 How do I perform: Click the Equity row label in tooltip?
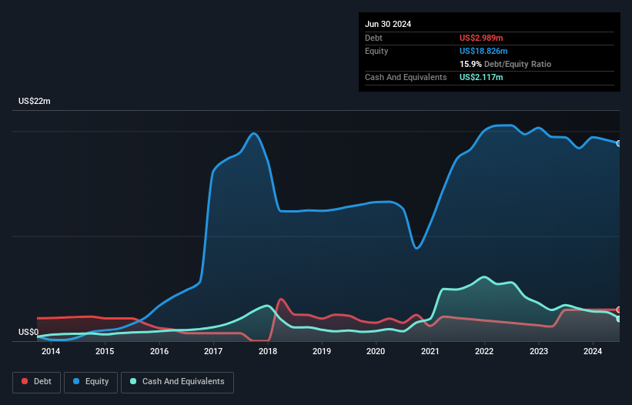point(376,51)
